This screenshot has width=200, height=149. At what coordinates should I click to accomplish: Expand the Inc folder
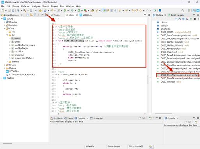pos(7,32)
